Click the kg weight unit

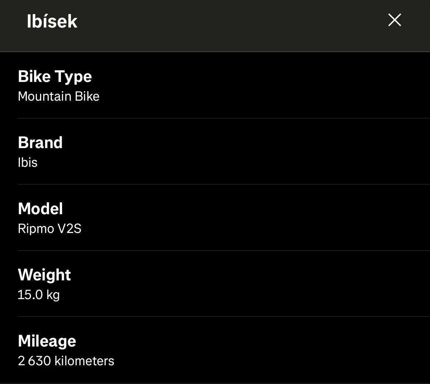(53, 295)
